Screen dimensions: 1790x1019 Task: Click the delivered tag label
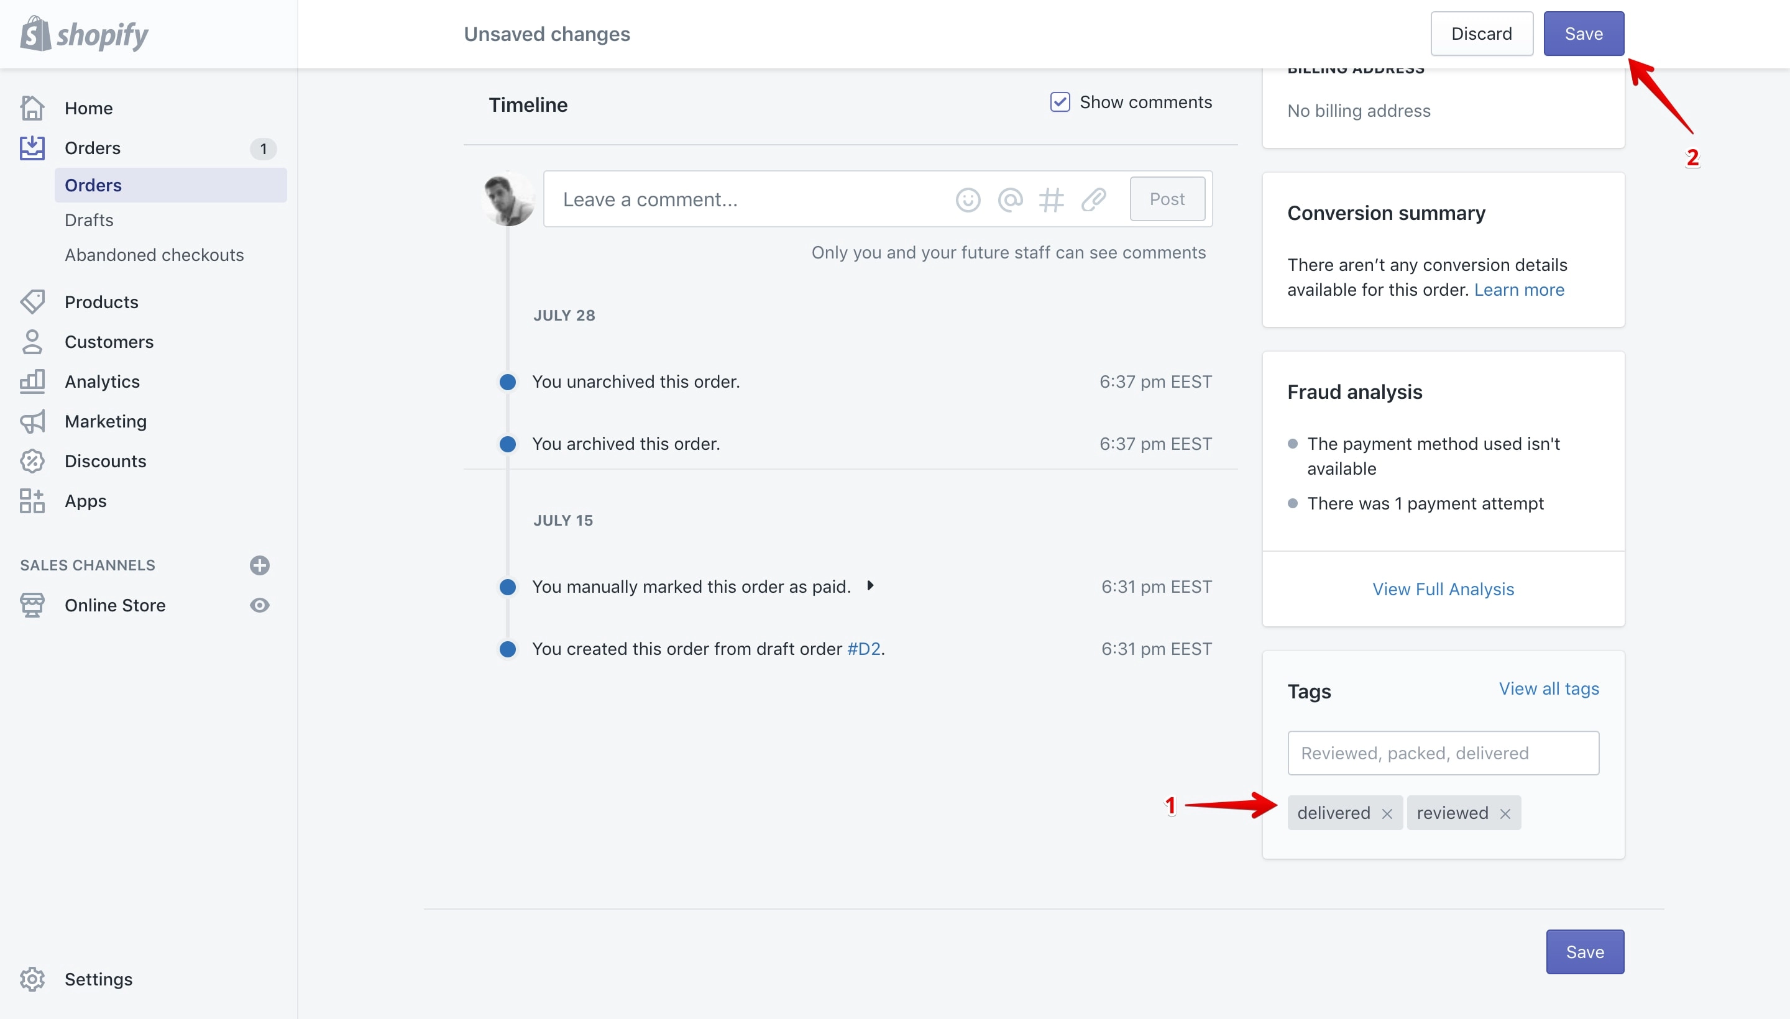coord(1334,813)
